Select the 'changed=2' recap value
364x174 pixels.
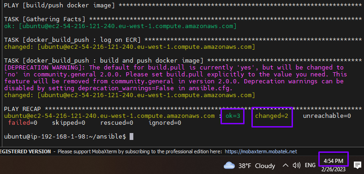[272, 116]
